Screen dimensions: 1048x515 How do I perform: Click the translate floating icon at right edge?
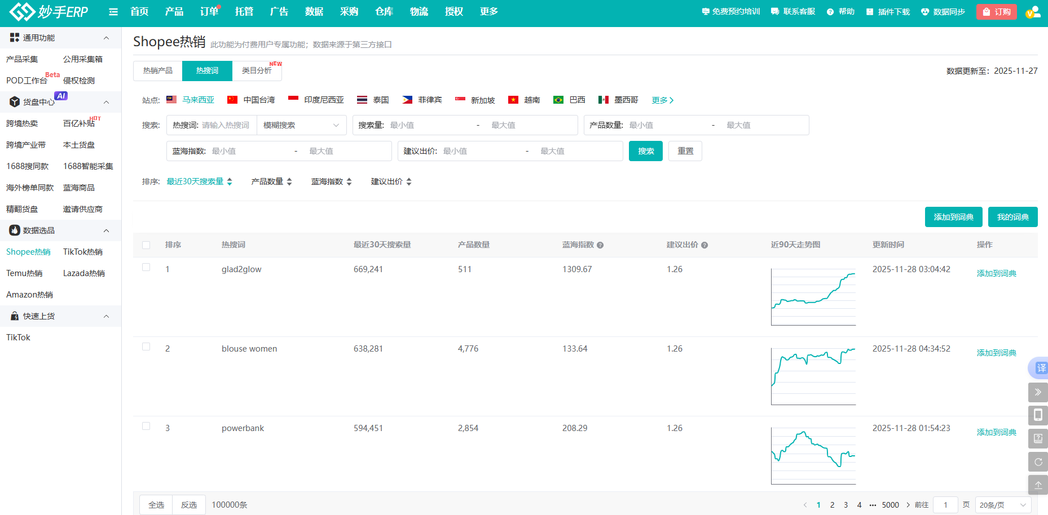(x=1039, y=368)
